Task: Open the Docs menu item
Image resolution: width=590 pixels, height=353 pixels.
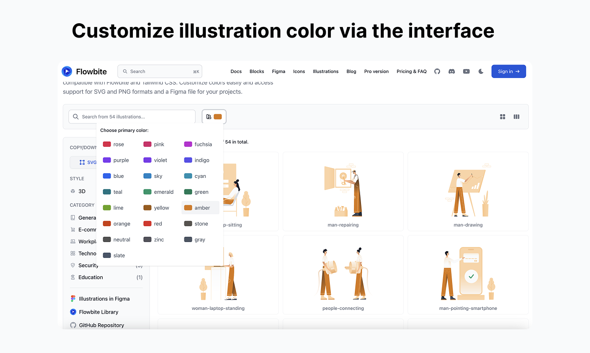Action: point(236,72)
